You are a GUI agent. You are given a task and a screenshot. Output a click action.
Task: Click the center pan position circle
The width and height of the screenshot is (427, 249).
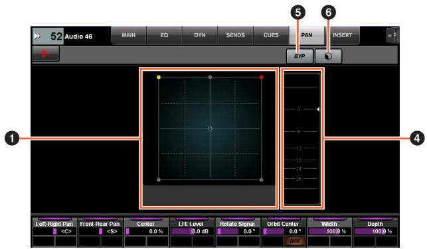pyautogui.click(x=210, y=128)
